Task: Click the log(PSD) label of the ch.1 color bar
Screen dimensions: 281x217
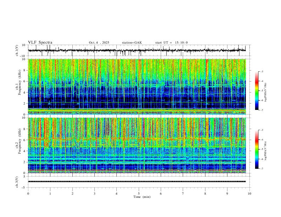Action: [x=265, y=93]
